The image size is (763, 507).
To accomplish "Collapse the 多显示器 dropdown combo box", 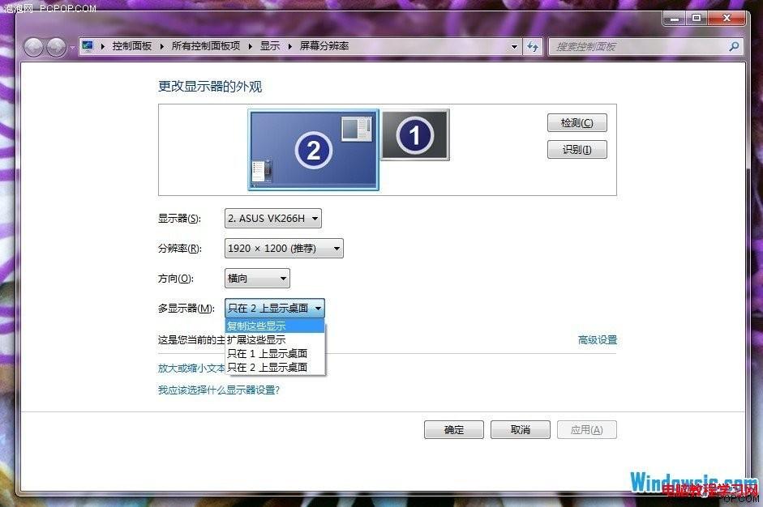I will pyautogui.click(x=274, y=309).
